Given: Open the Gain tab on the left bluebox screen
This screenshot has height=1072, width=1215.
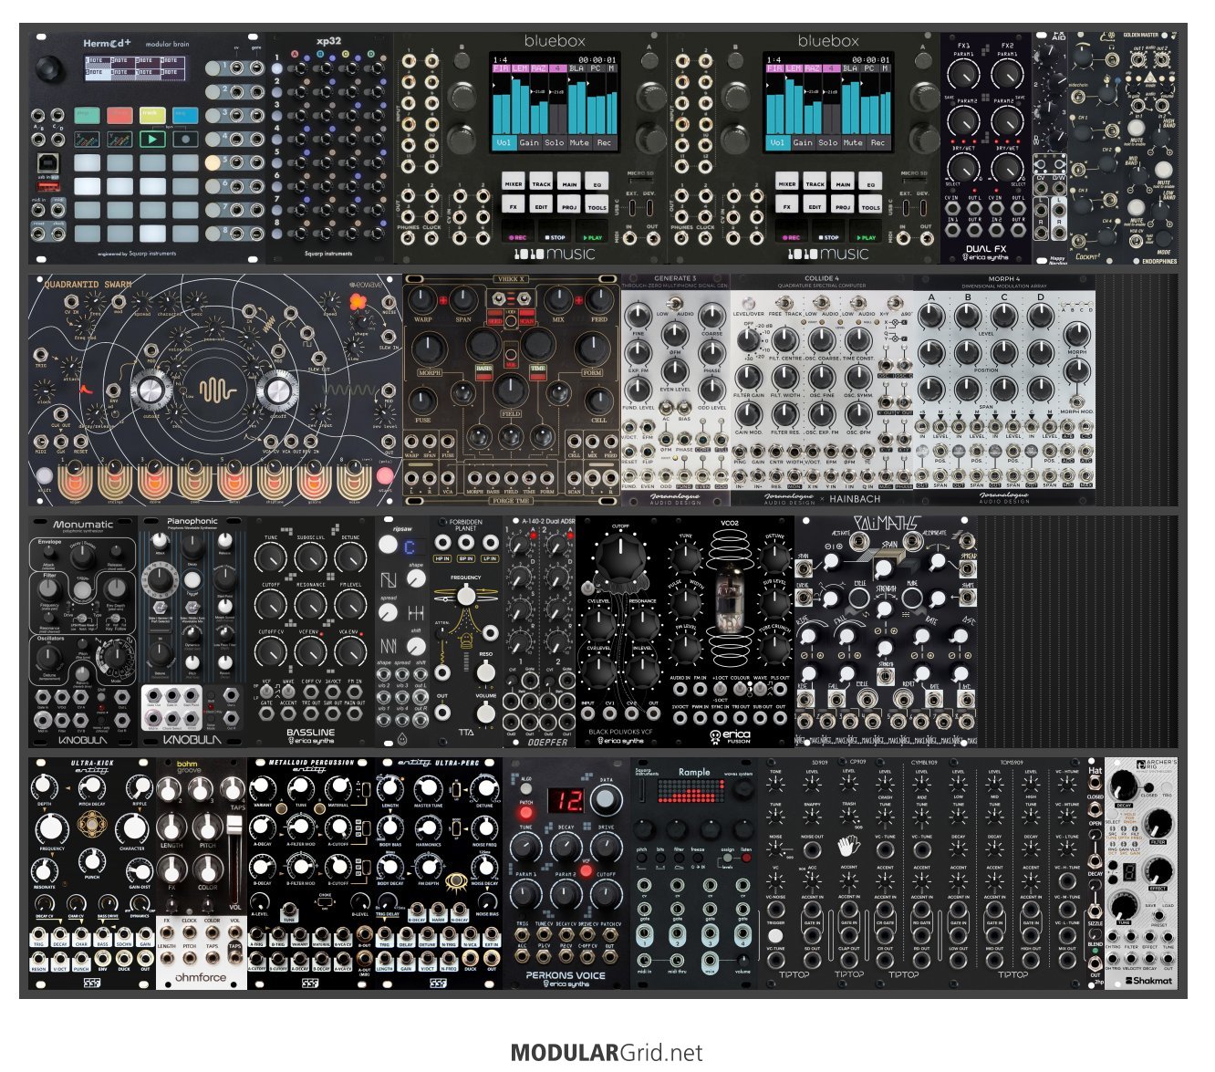Looking at the screenshot, I should point(529,142).
